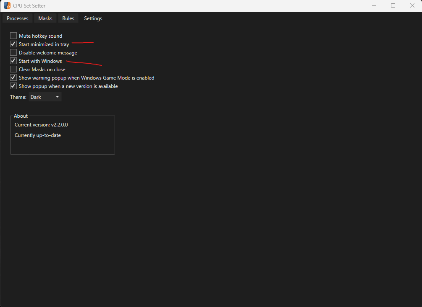Switch to the Processes tab
The image size is (422, 307).
pyautogui.click(x=18, y=18)
